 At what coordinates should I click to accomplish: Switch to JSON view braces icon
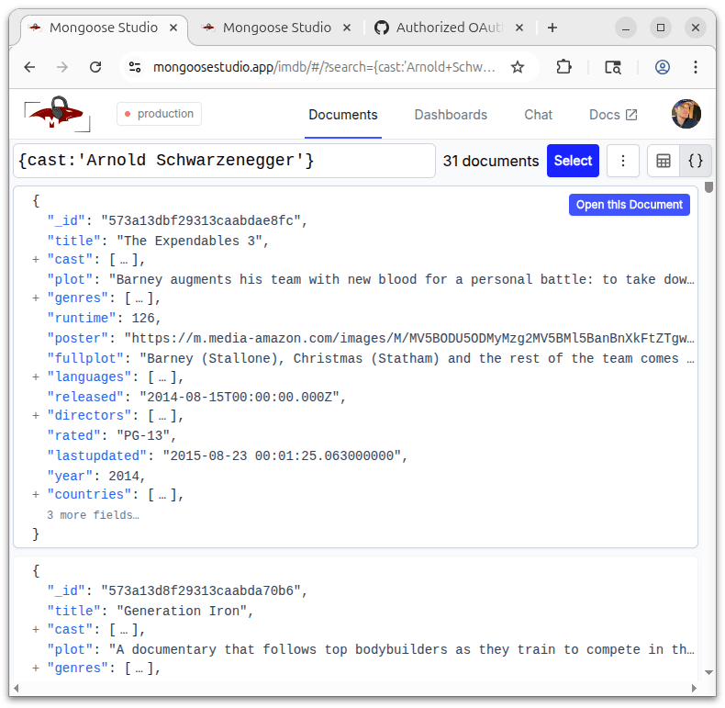click(696, 161)
